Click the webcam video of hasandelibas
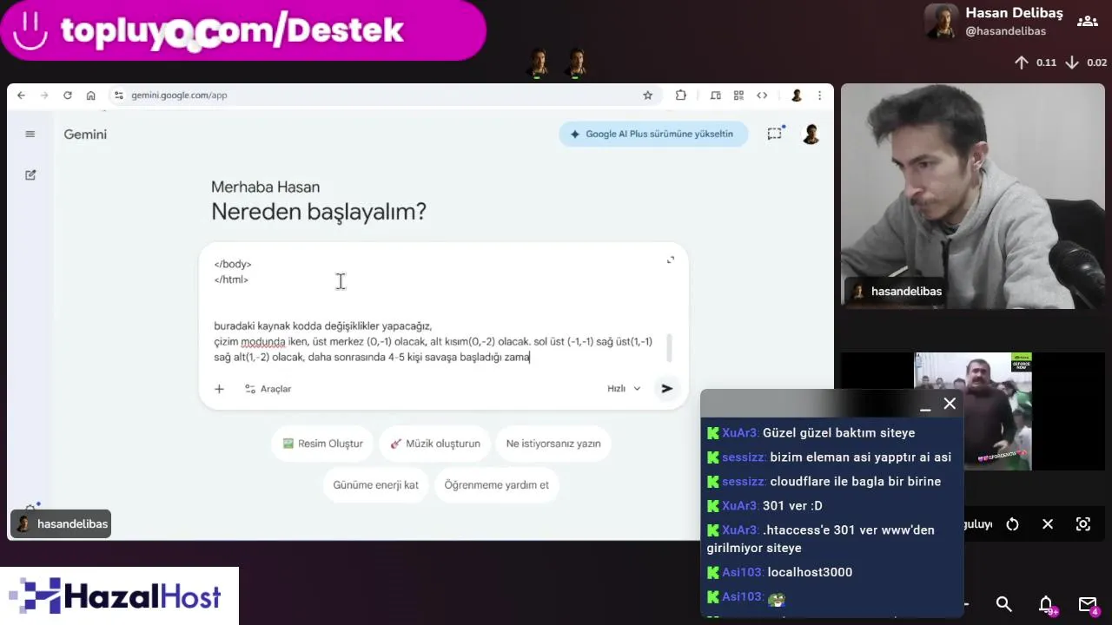The image size is (1112, 625). tap(972, 196)
